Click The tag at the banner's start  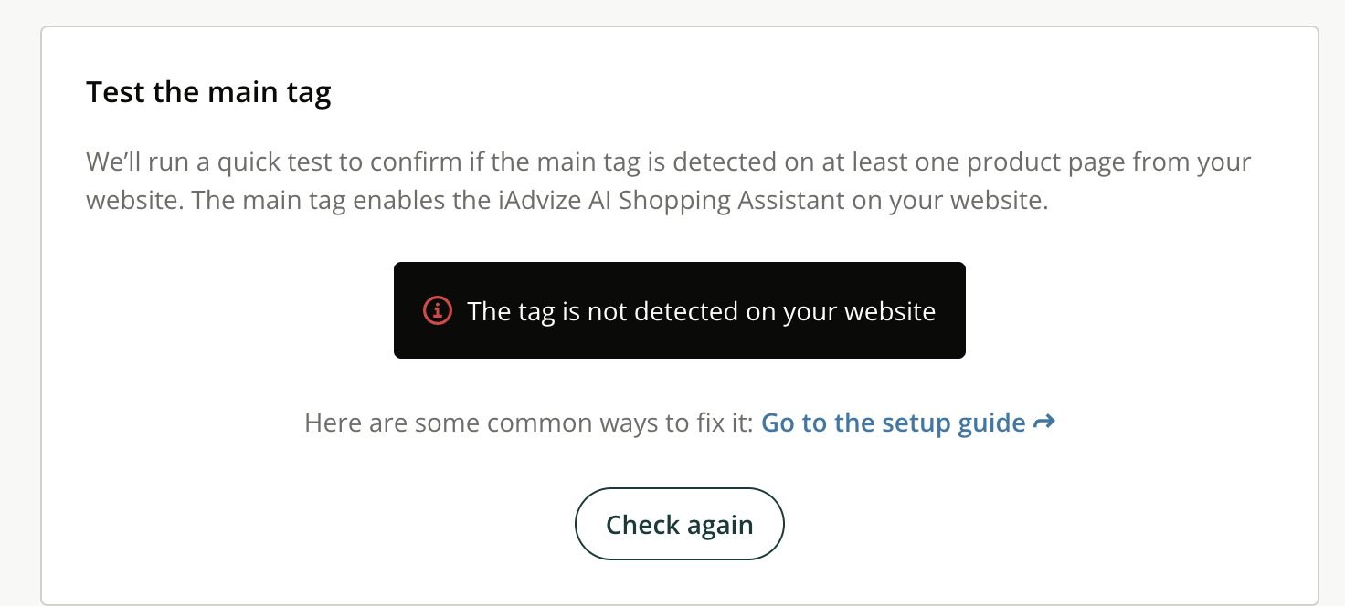[501, 311]
